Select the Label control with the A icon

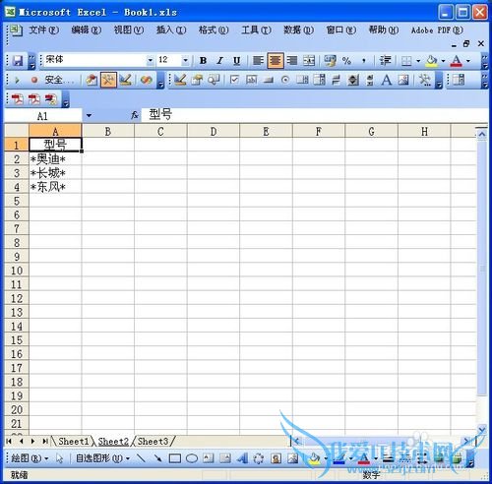point(387,80)
